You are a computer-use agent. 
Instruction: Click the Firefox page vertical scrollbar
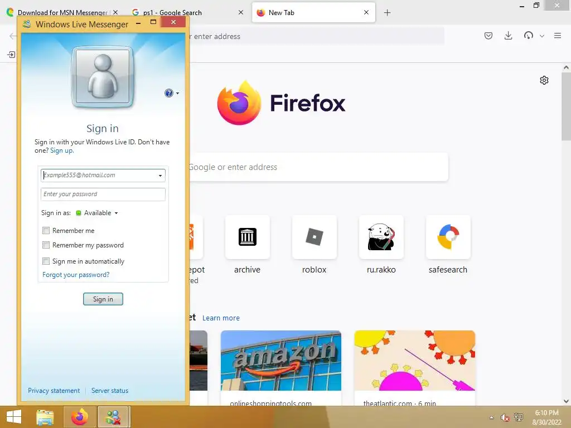click(x=566, y=106)
